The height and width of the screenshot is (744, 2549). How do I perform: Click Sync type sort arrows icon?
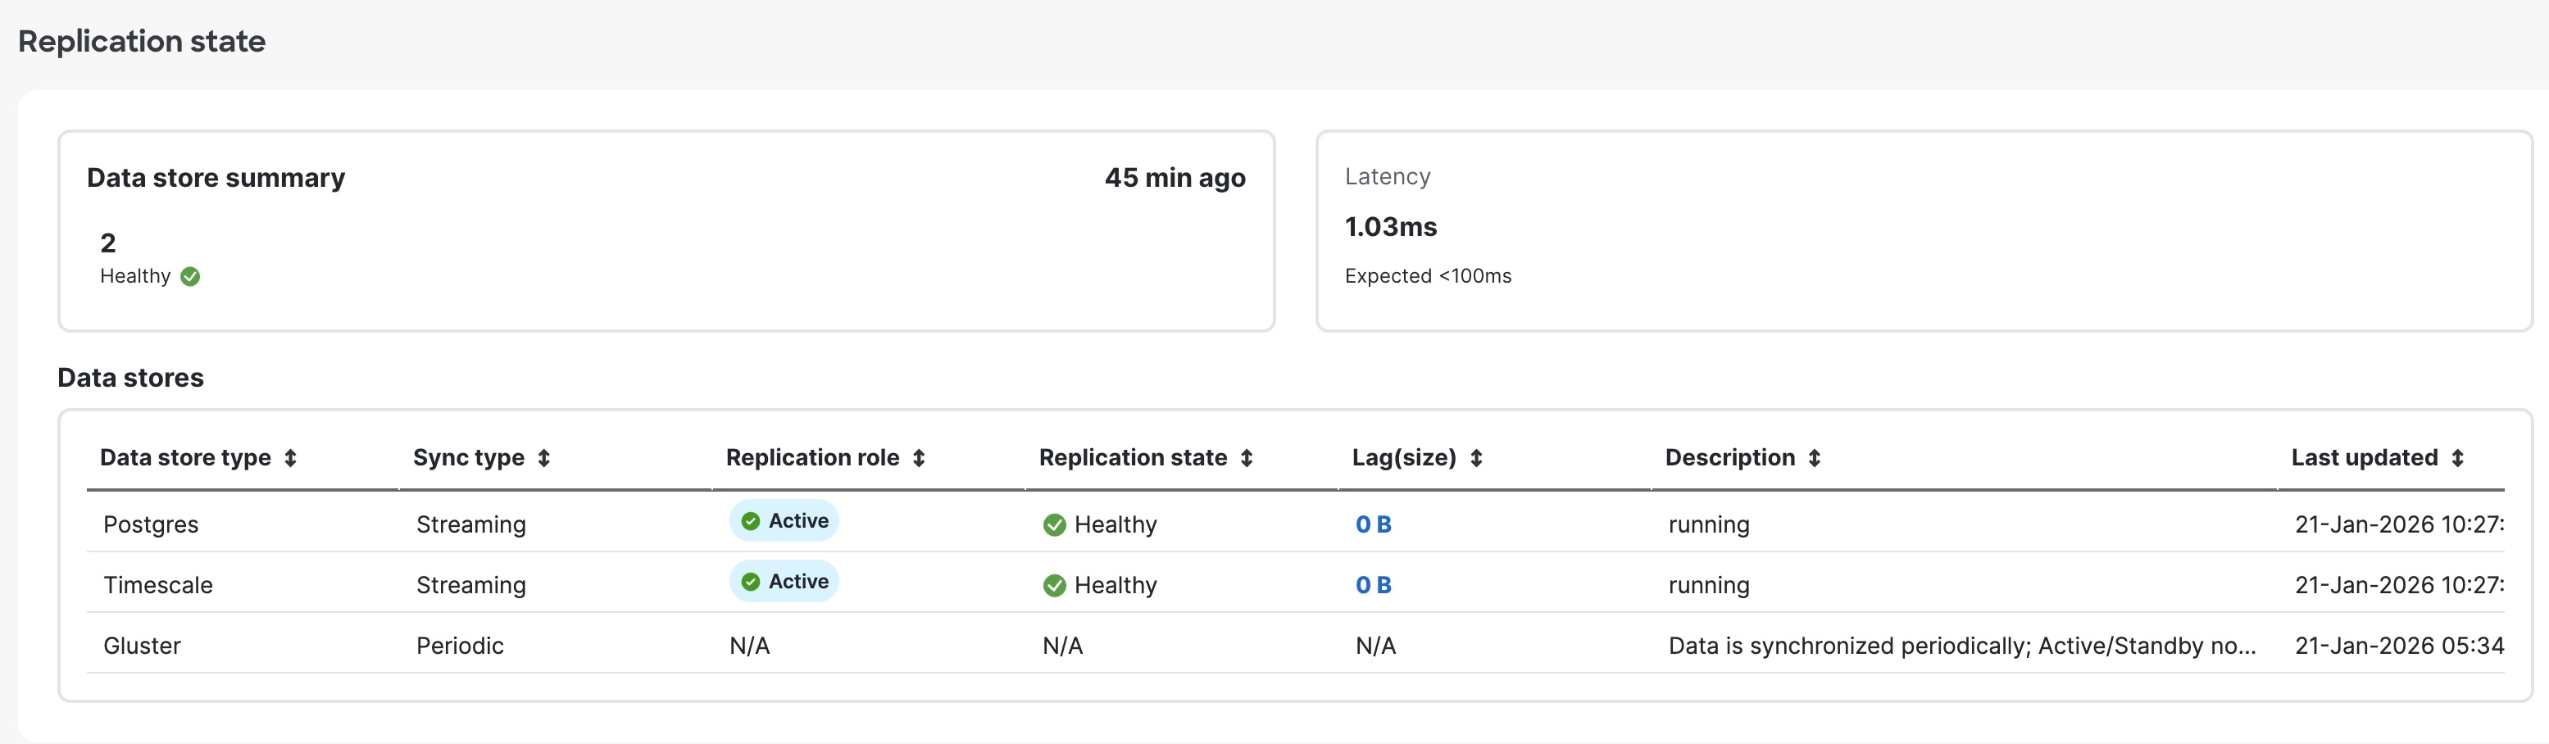point(543,458)
